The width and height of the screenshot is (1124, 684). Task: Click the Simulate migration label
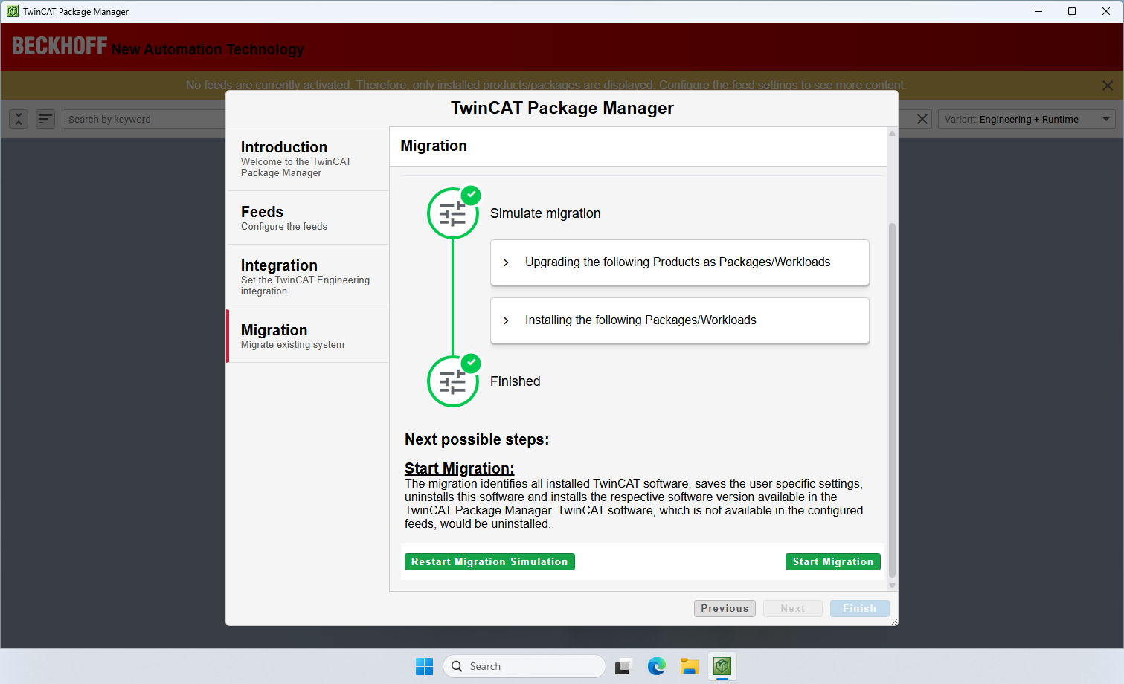pyautogui.click(x=545, y=213)
